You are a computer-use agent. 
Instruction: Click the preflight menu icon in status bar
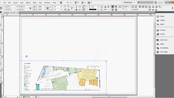click(33, 97)
